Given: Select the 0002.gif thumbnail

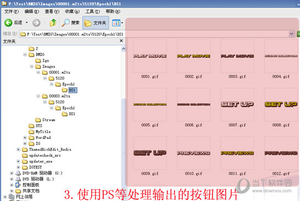Looking at the screenshot, I should click(x=194, y=56).
